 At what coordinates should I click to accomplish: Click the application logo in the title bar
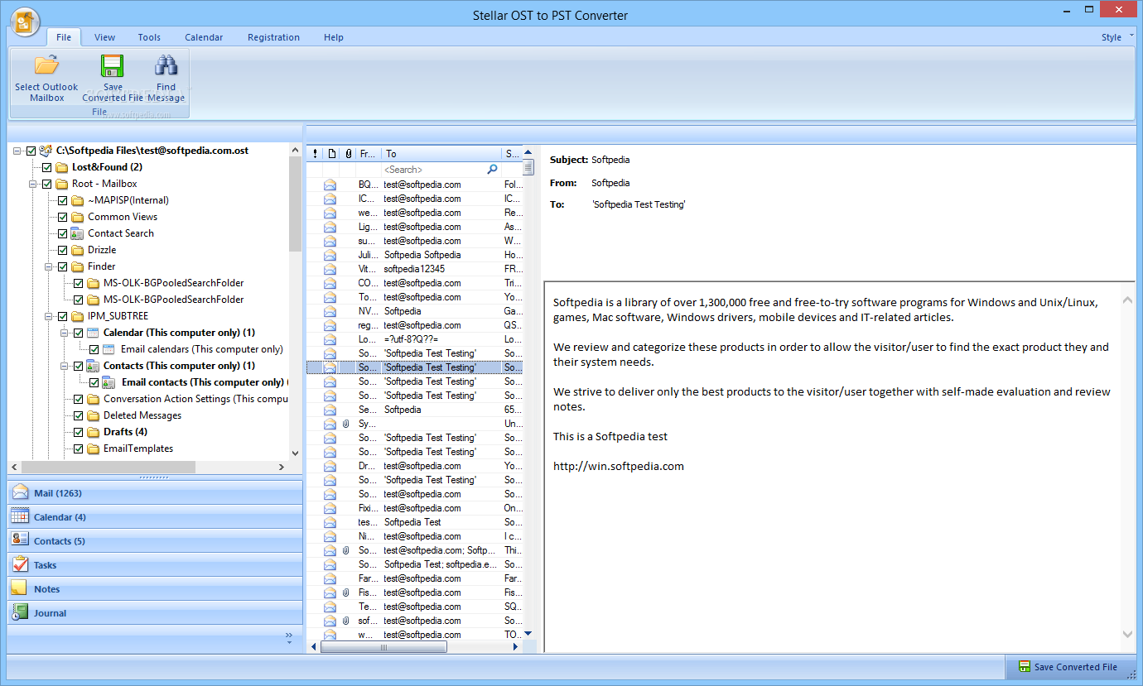coord(25,22)
